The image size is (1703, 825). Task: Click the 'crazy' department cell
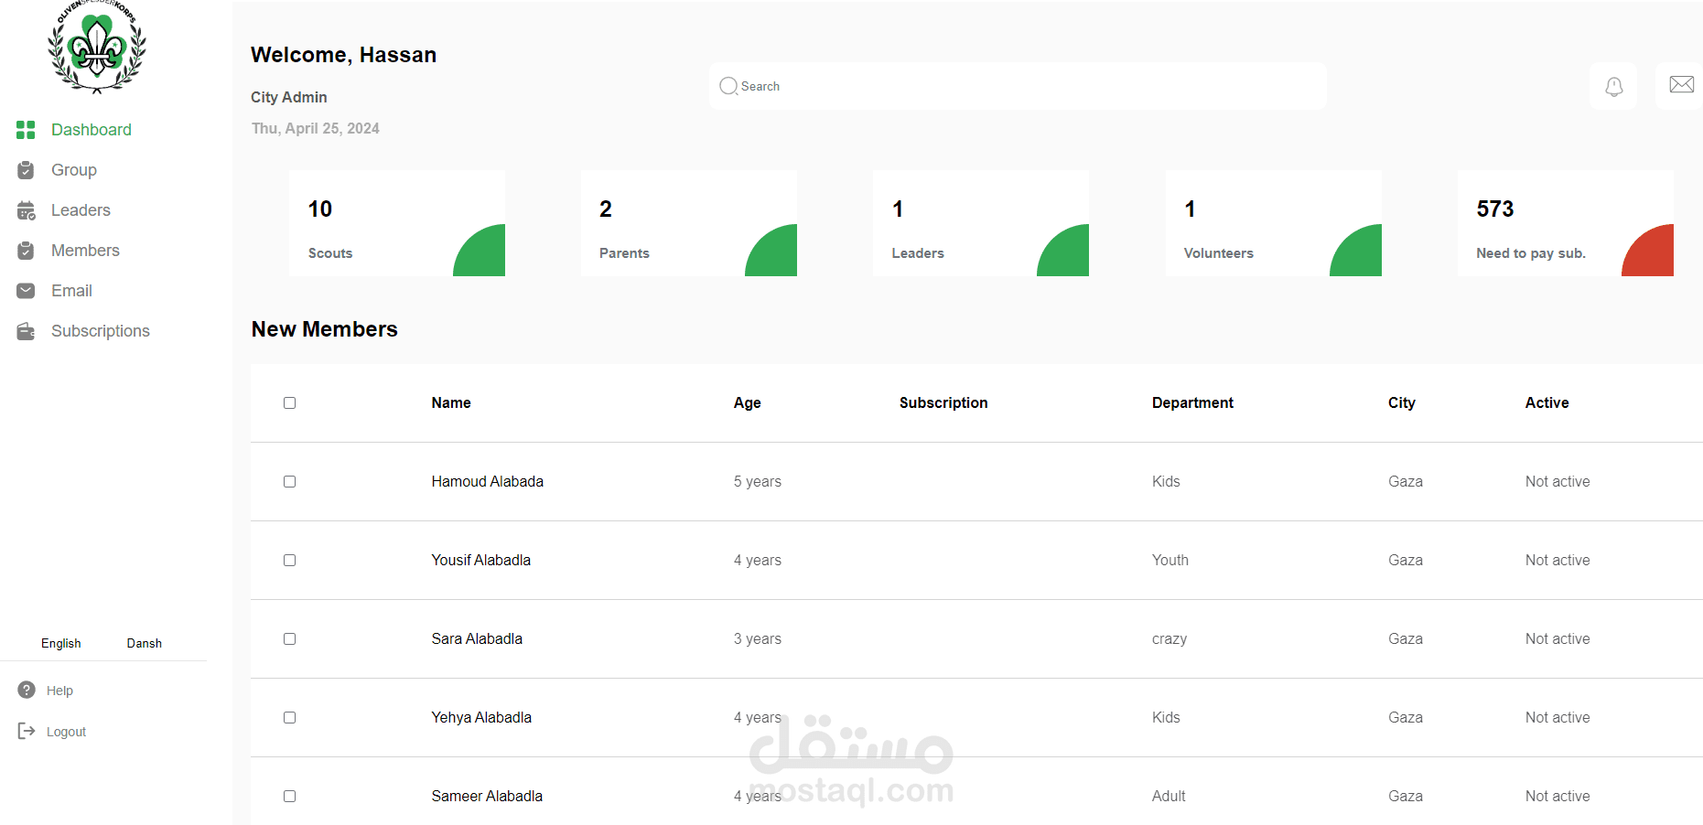click(x=1169, y=639)
